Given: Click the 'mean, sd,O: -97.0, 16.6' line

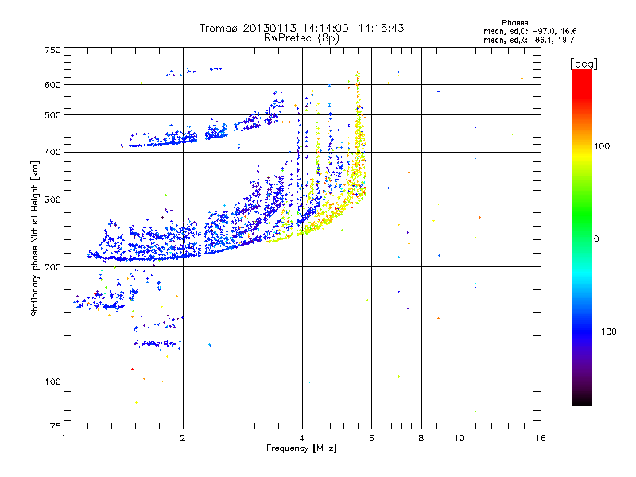Looking at the screenshot, I should coord(529,31).
